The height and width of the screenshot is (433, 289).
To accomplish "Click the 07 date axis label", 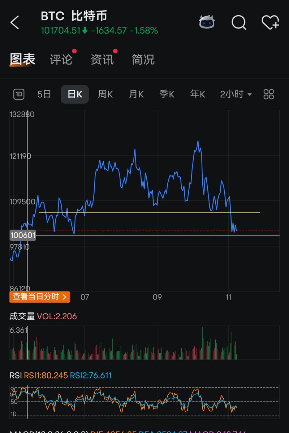I will pyautogui.click(x=85, y=297).
